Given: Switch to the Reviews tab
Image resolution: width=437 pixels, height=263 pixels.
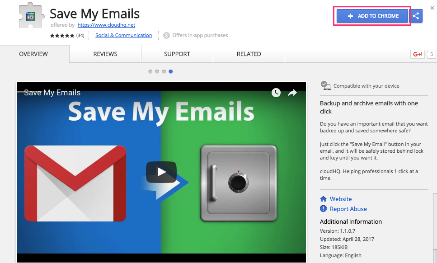Looking at the screenshot, I should pos(105,54).
